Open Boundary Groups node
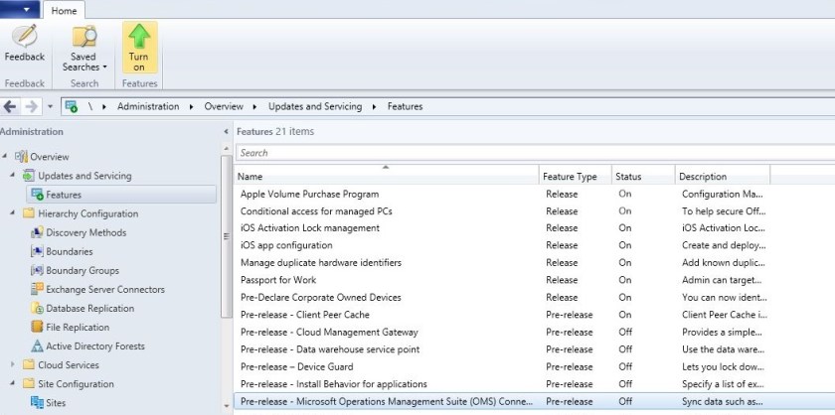835x415 pixels. 82,270
